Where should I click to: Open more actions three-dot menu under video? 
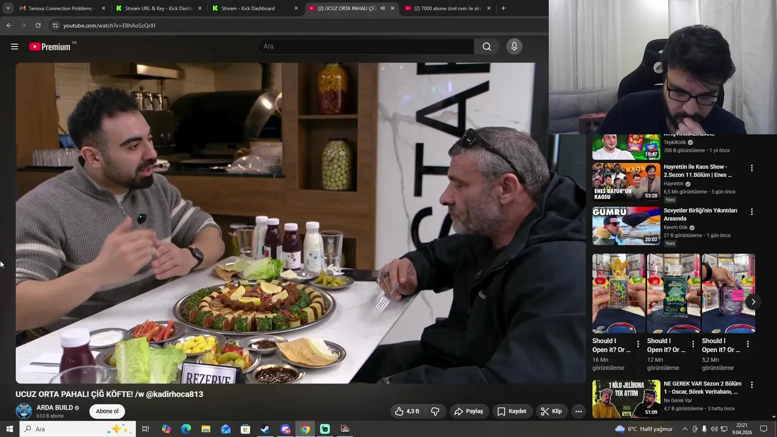(579, 411)
